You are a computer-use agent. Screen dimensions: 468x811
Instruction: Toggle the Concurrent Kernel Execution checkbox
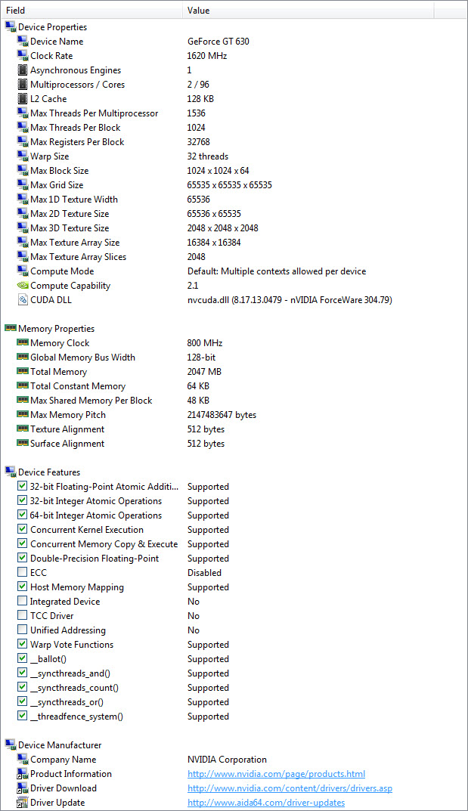click(x=22, y=529)
